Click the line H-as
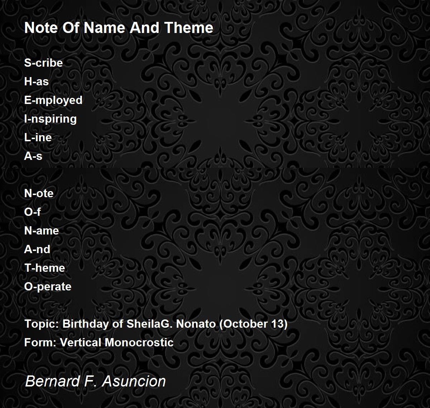Viewport: 430px width, 408px height. click(37, 81)
